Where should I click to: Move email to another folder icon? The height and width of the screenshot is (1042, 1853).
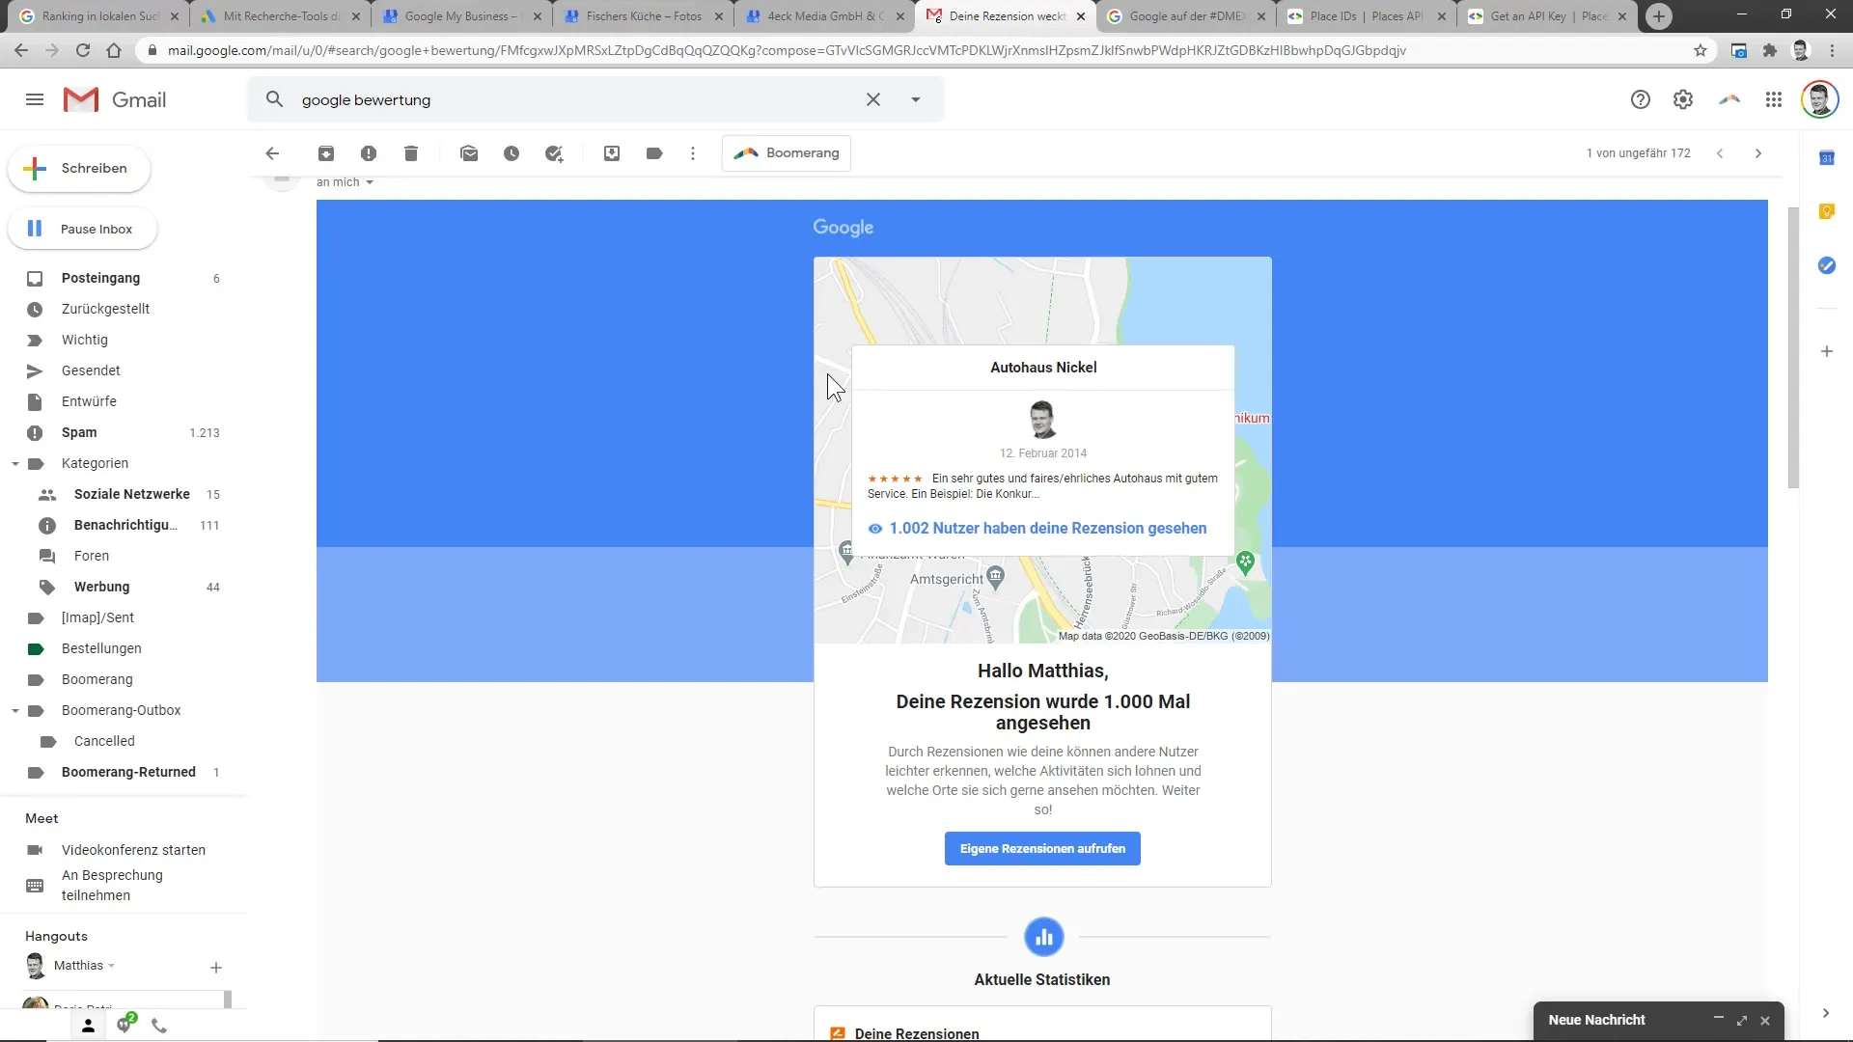tap(612, 153)
